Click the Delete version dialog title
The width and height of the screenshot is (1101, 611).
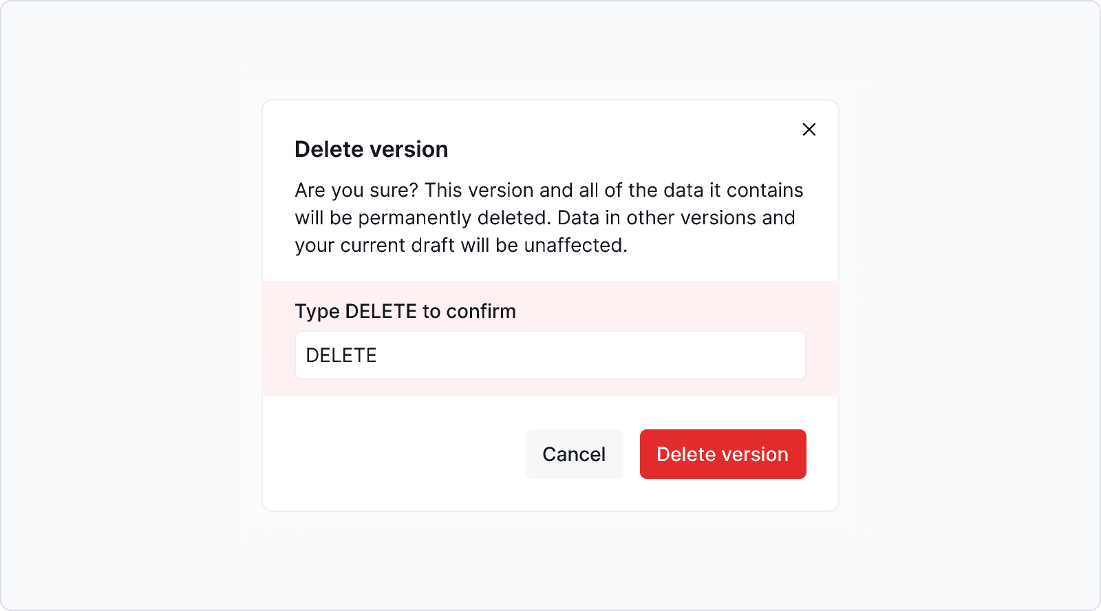(x=371, y=149)
